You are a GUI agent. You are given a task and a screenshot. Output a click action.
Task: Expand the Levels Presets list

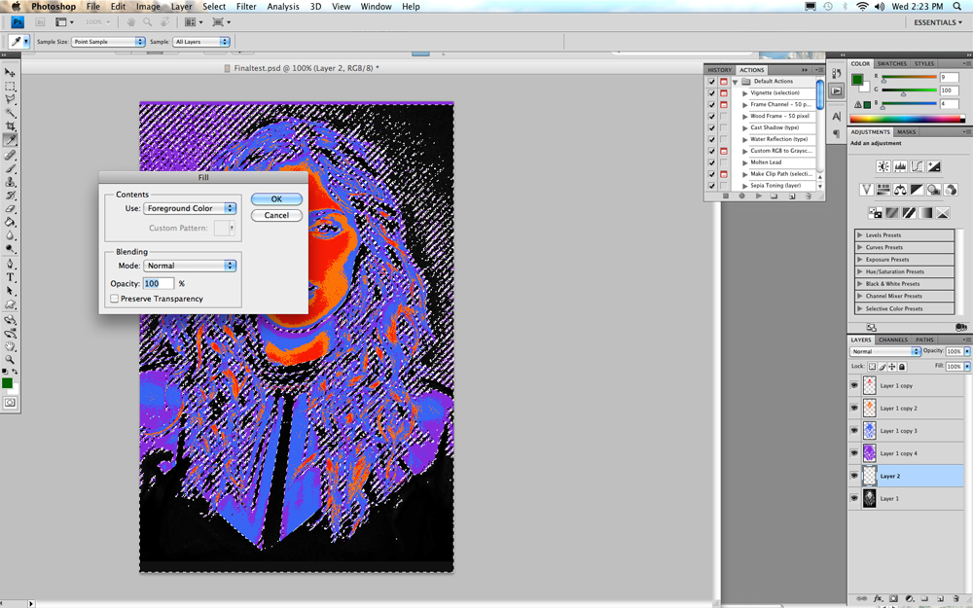pyautogui.click(x=860, y=235)
